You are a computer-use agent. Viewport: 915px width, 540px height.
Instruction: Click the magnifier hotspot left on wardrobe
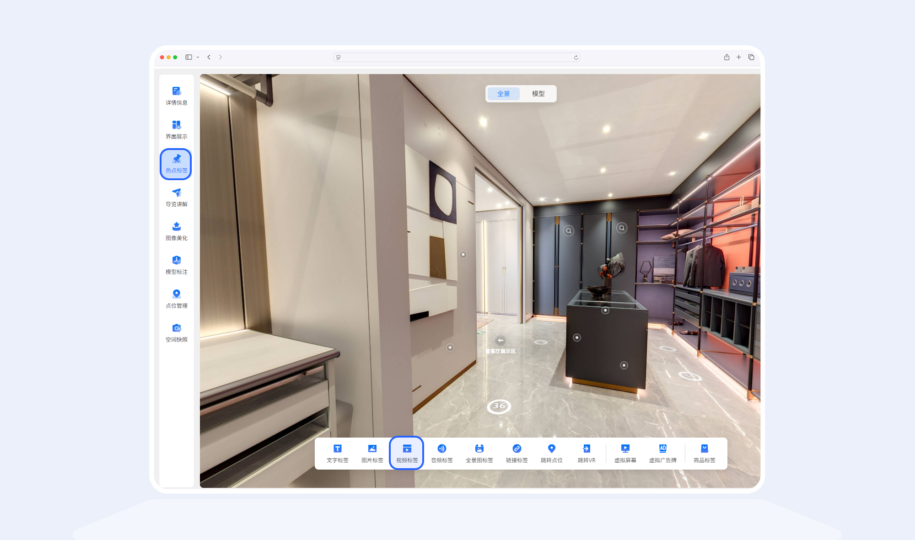click(x=569, y=231)
